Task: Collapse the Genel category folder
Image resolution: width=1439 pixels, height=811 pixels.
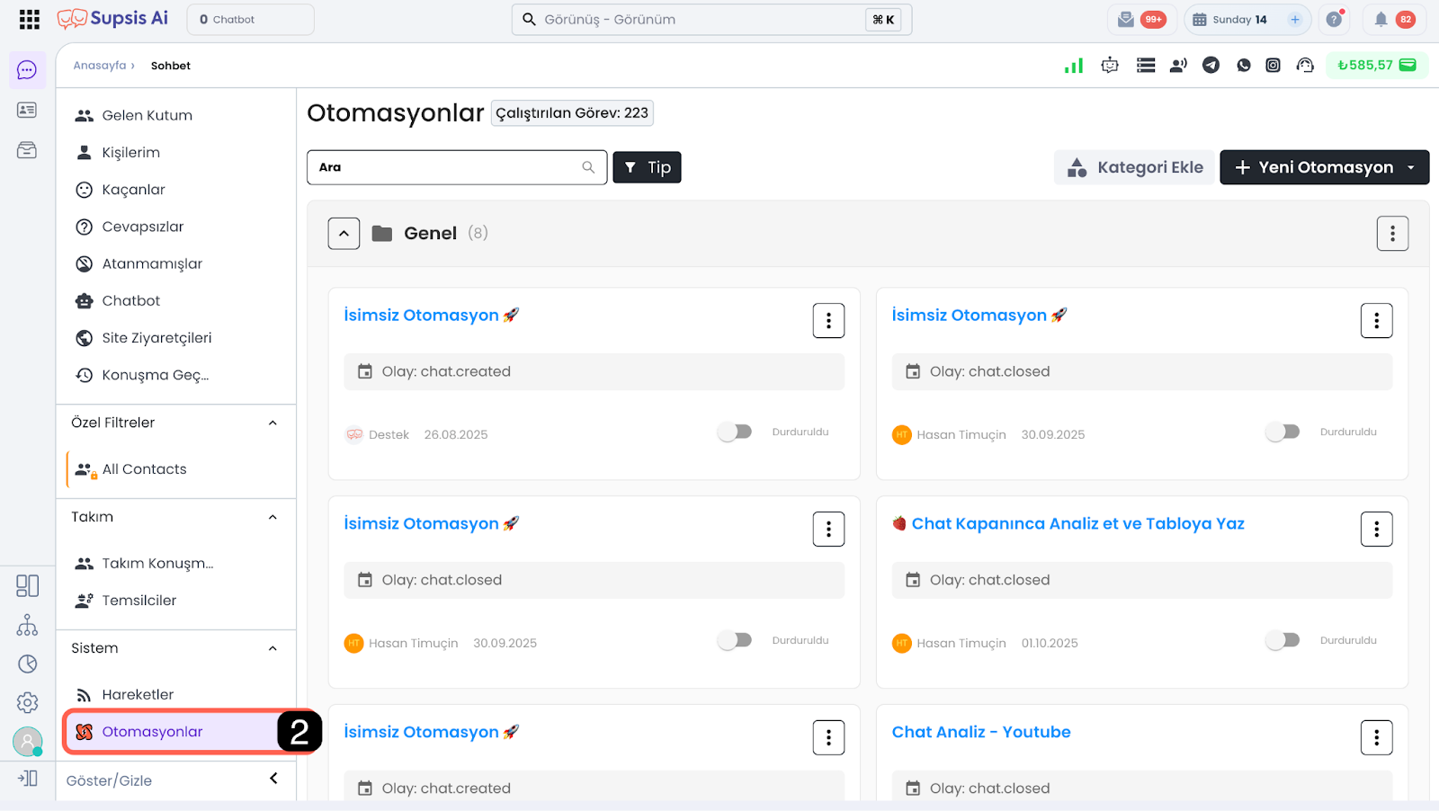Action: pos(344,234)
